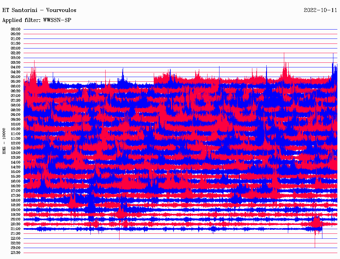This screenshot has height=259, width=340.
Task: Select the 18:30 time label
Action: coord(16,205)
